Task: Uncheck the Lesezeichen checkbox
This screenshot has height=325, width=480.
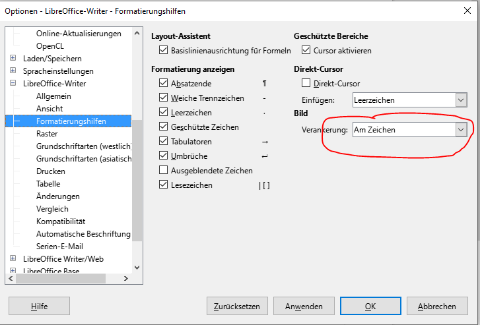Action: 164,185
